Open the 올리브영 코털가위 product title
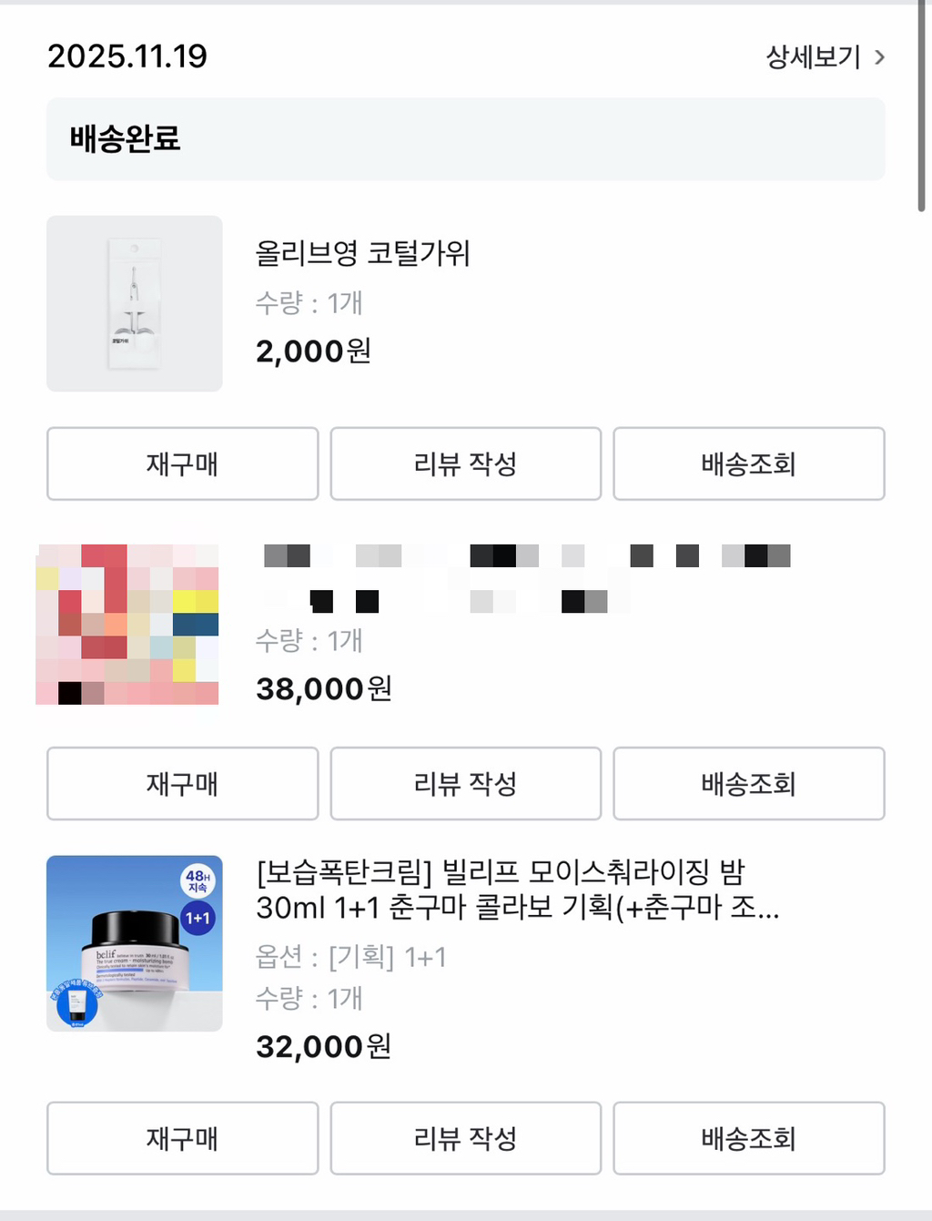 [362, 253]
